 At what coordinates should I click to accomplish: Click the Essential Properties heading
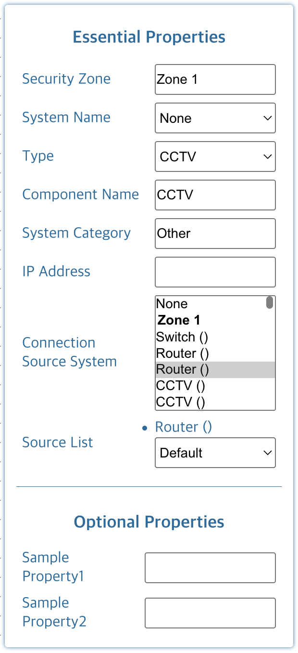[149, 37]
